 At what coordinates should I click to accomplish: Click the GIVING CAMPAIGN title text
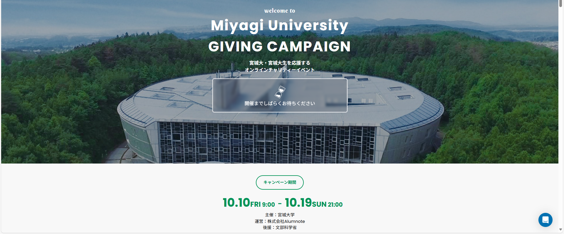[280, 46]
